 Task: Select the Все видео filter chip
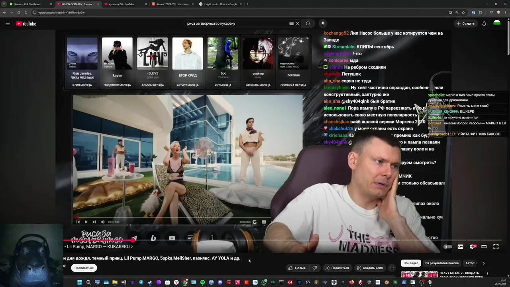pos(411,263)
